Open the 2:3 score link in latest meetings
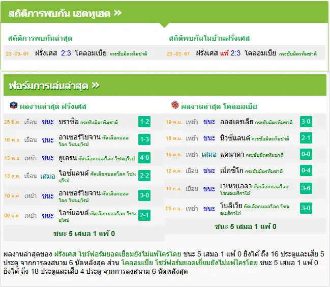The image size is (330, 287). tap(66, 53)
